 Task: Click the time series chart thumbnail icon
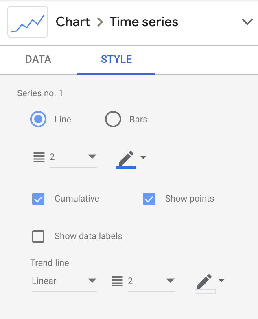[28, 22]
